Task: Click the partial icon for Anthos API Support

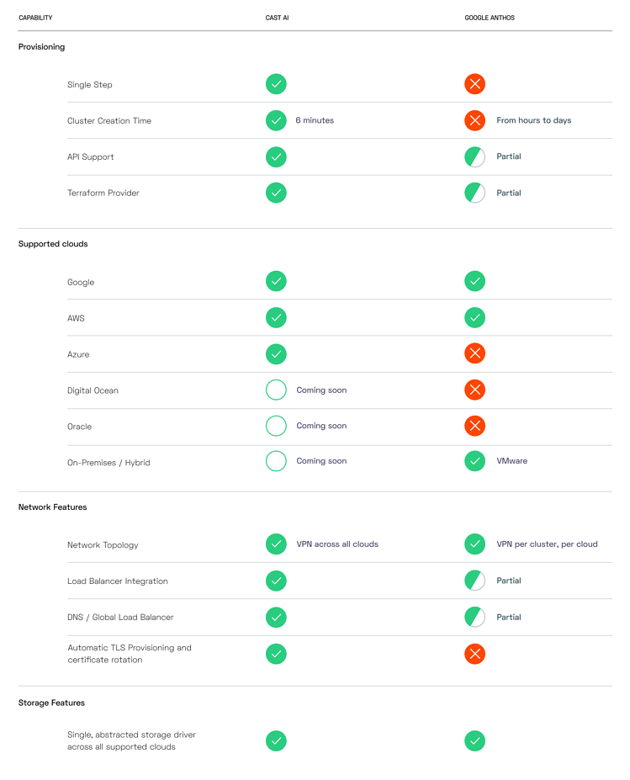Action: coord(475,157)
